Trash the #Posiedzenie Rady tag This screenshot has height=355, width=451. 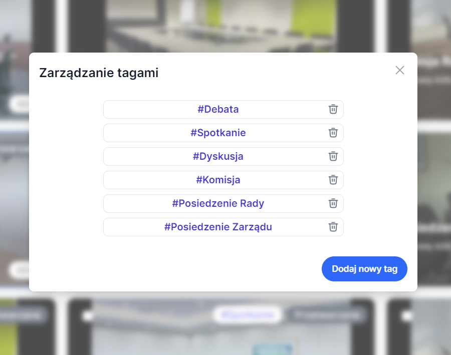(333, 203)
